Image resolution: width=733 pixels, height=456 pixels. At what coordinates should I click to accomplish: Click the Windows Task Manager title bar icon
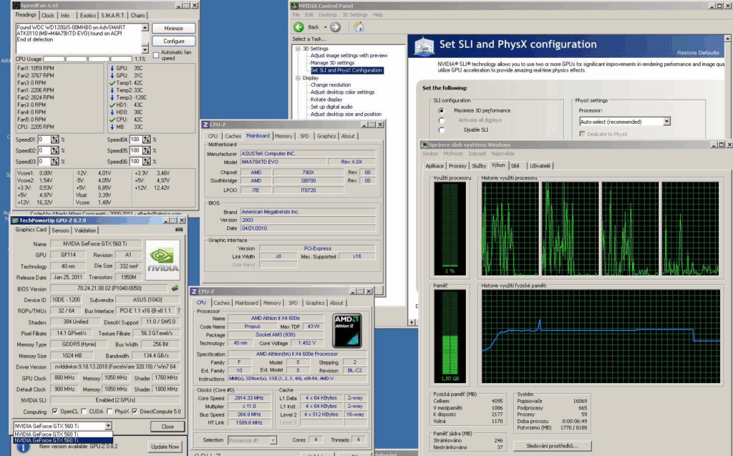(x=424, y=145)
